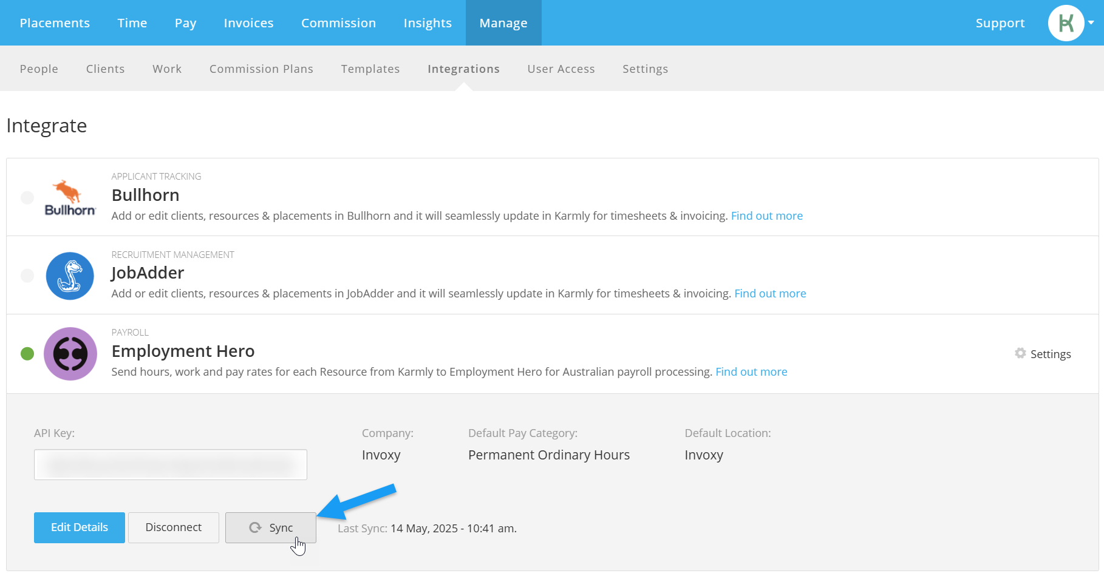This screenshot has width=1104, height=576.
Task: Click Find out more for JobAdder
Action: click(x=770, y=293)
